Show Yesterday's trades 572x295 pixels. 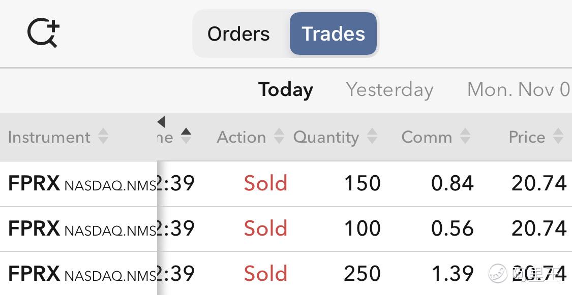click(x=389, y=89)
